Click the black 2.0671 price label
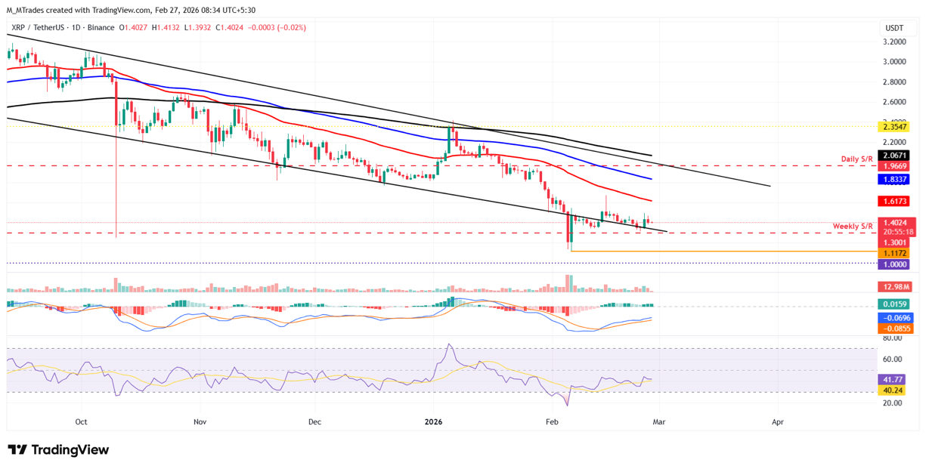This screenshot has height=469, width=926. pyautogui.click(x=895, y=155)
